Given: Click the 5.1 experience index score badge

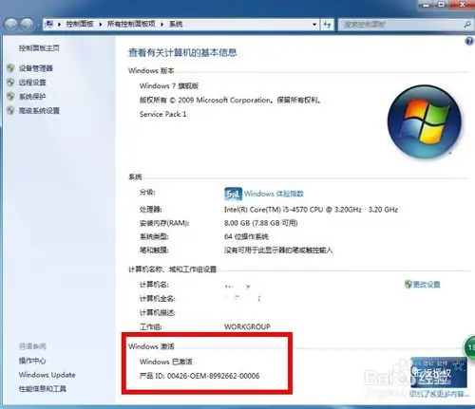Looking at the screenshot, I should (x=233, y=194).
